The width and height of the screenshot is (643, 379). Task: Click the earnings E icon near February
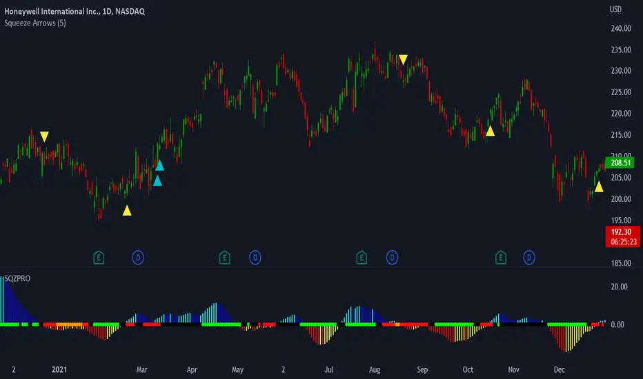(x=99, y=257)
